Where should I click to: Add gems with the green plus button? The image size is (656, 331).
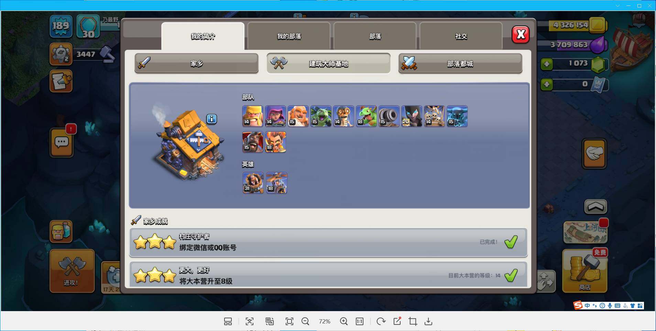point(547,64)
